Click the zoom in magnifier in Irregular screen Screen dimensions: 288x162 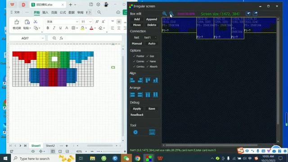coord(165,13)
